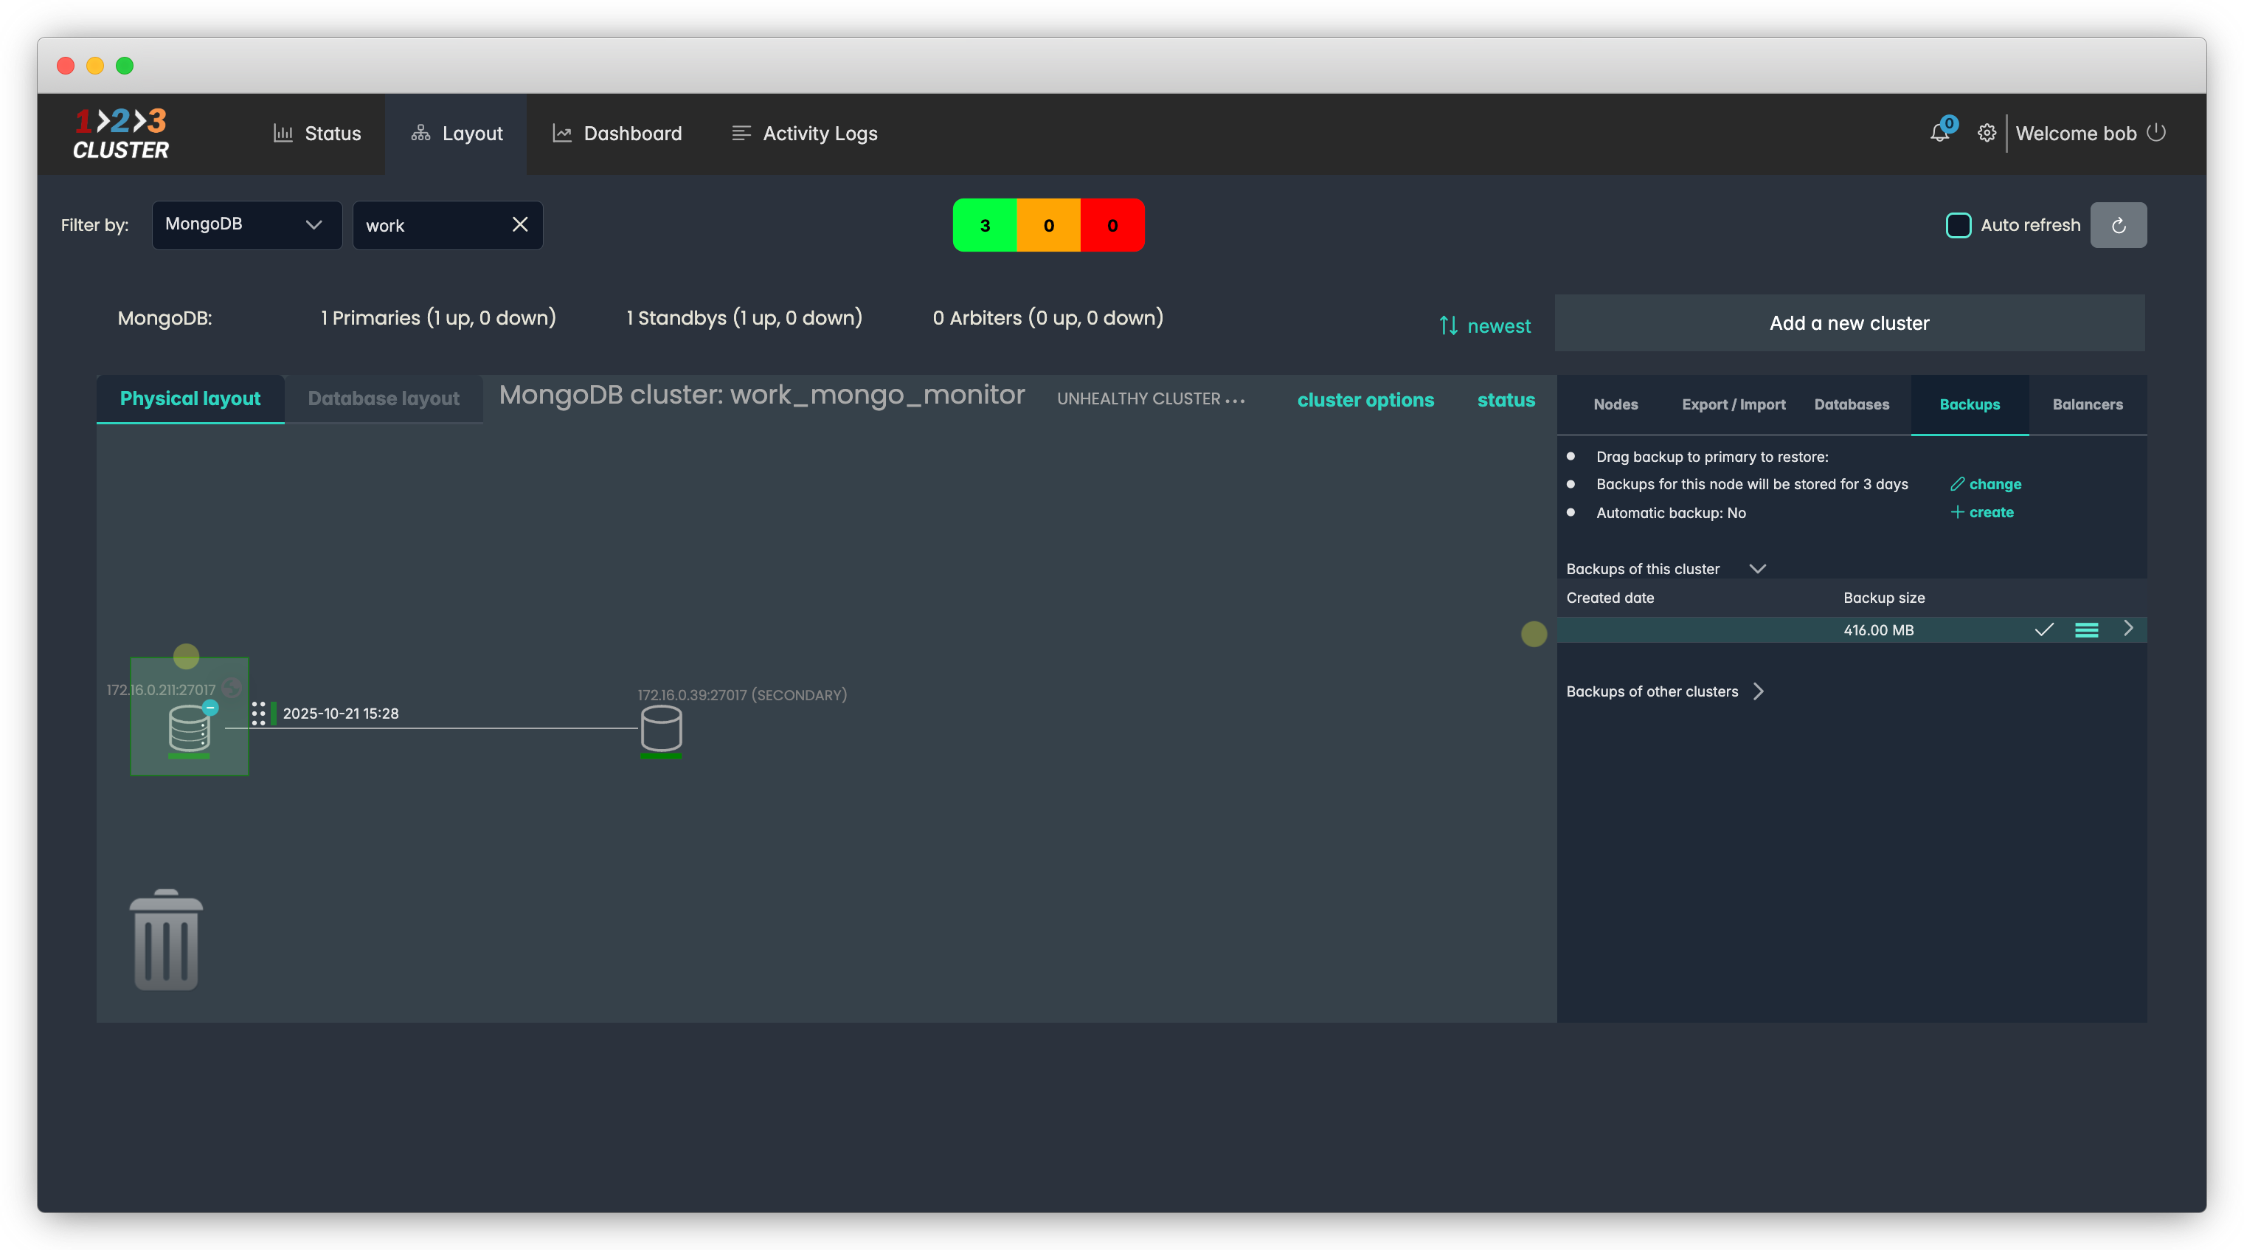Select the secondary node database icon
Viewport: 2244px width, 1250px height.
(x=661, y=729)
